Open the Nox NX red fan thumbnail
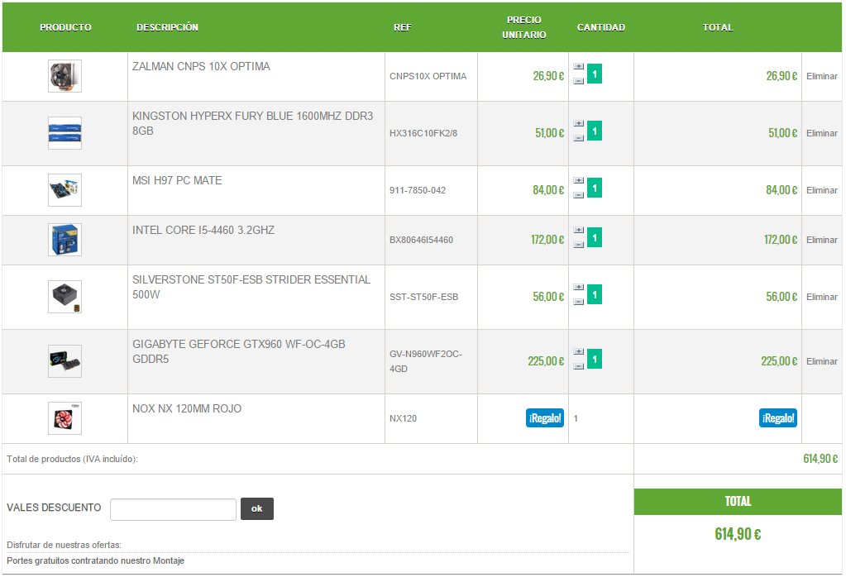 65,418
